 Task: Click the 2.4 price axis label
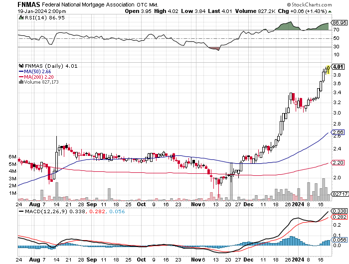click(337, 149)
